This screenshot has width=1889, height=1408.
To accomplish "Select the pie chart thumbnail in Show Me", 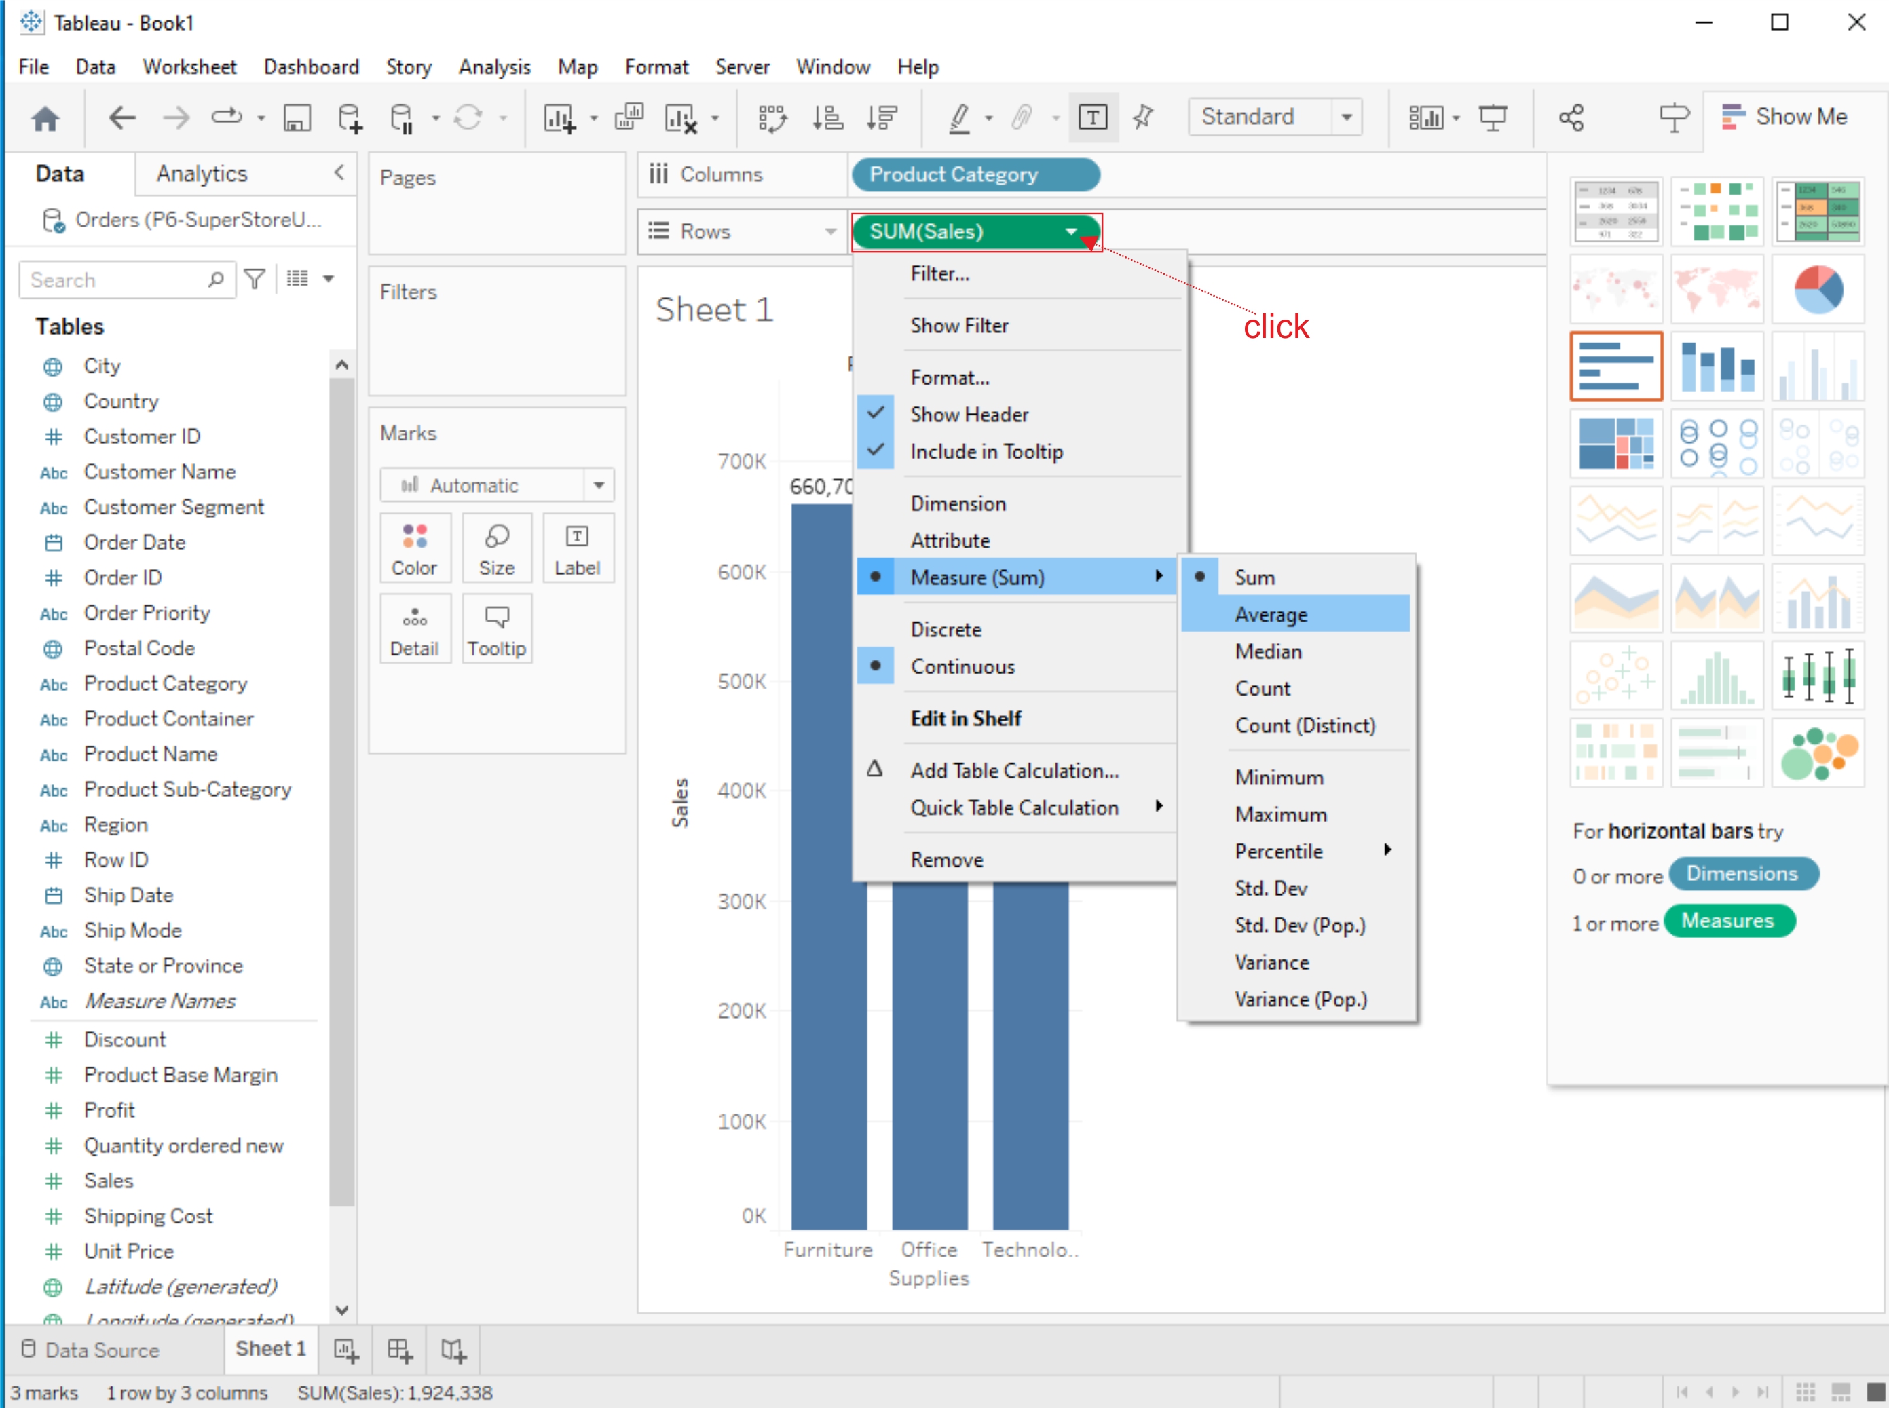I will coord(1818,289).
